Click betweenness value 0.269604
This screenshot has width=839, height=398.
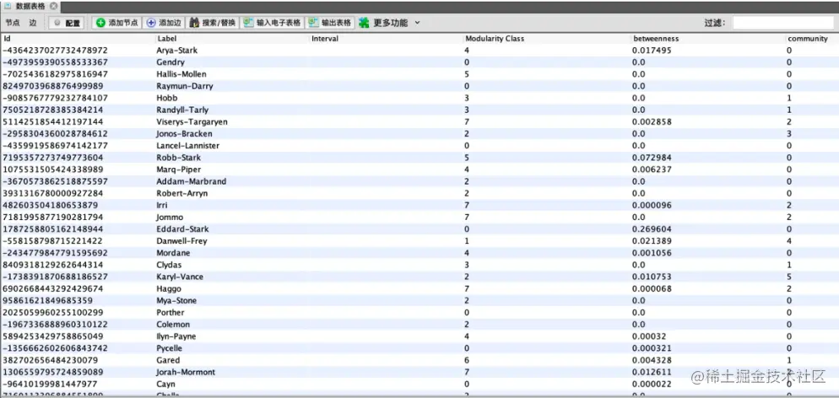point(652,229)
